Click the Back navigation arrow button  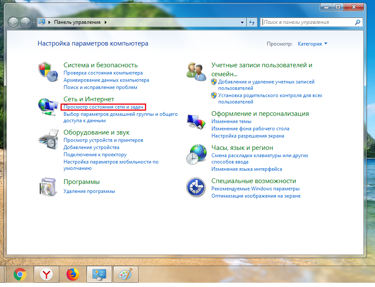14,22
